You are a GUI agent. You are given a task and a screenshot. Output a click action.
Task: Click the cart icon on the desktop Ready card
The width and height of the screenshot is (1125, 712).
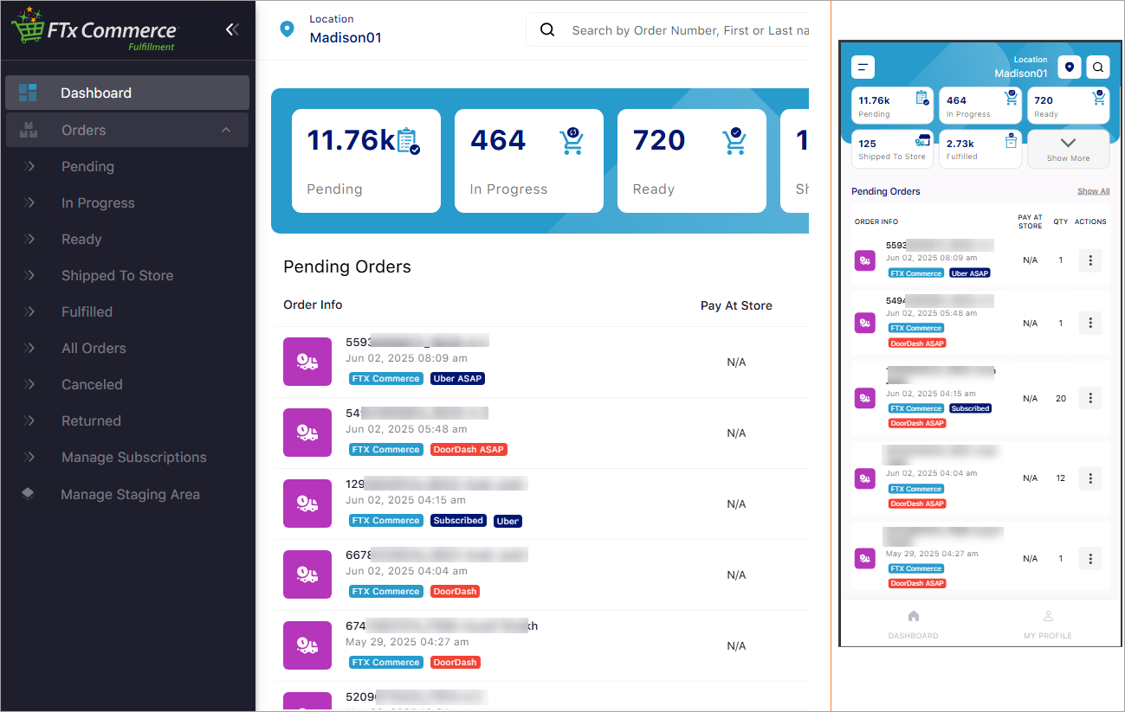[734, 141]
